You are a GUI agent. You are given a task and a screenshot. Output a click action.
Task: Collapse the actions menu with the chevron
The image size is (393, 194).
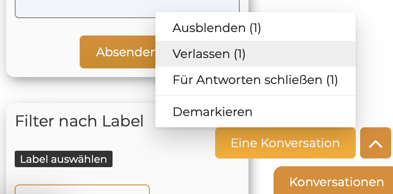tap(375, 143)
